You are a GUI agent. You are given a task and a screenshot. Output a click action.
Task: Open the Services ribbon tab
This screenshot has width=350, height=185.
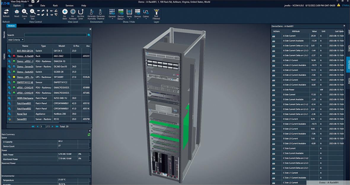click(69, 6)
